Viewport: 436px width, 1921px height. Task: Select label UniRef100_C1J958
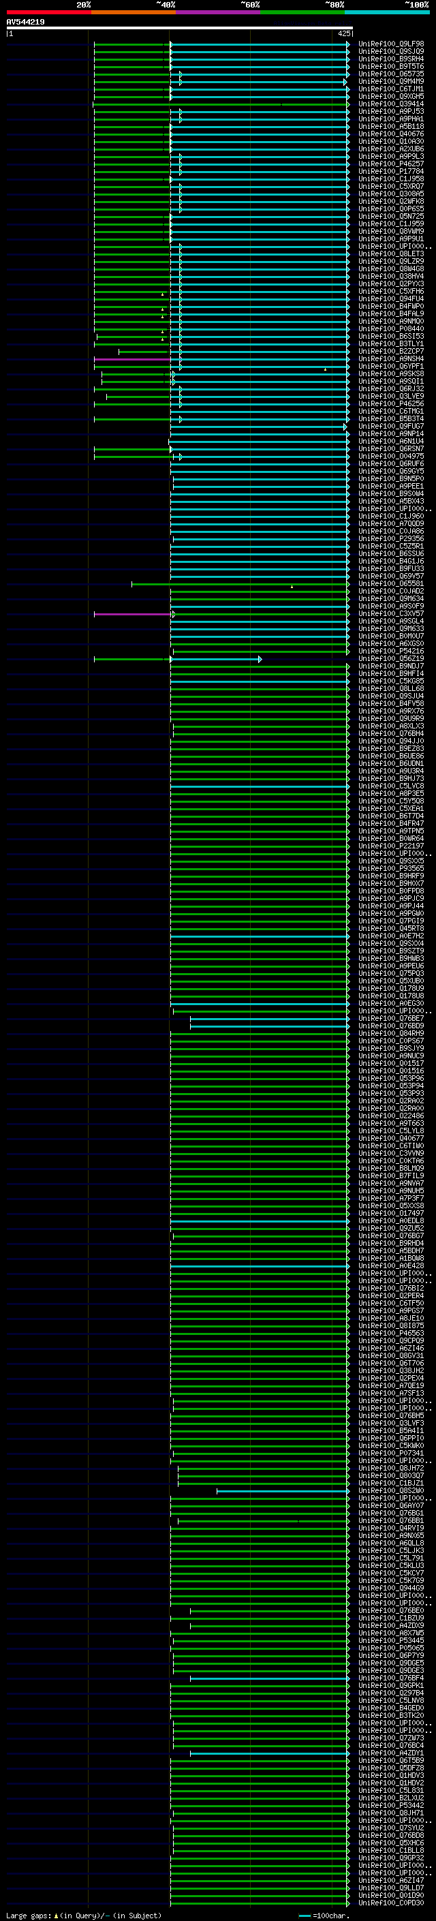(x=391, y=179)
